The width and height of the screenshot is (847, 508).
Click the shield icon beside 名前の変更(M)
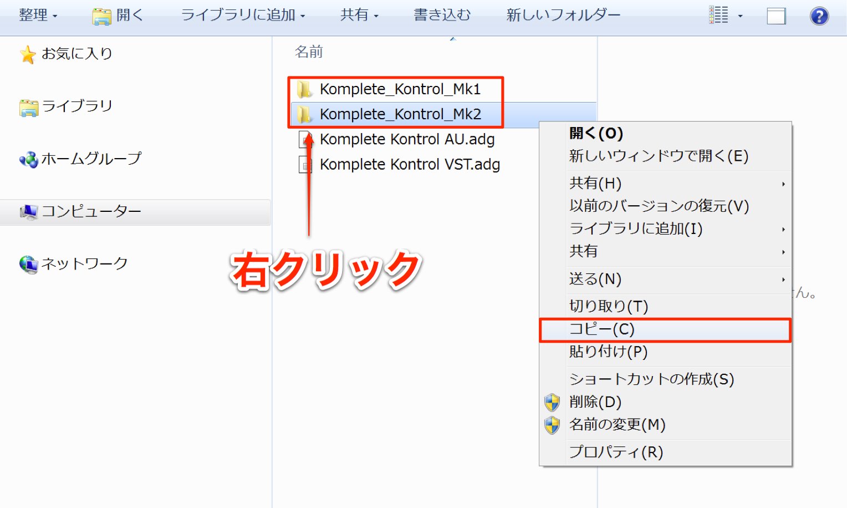pyautogui.click(x=552, y=425)
